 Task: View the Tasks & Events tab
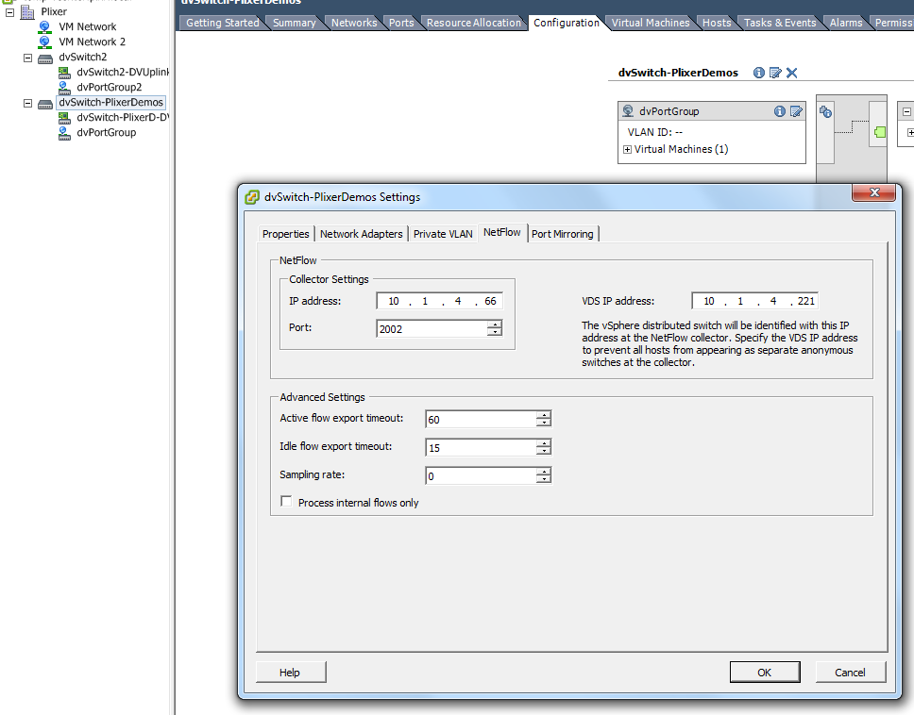(780, 23)
